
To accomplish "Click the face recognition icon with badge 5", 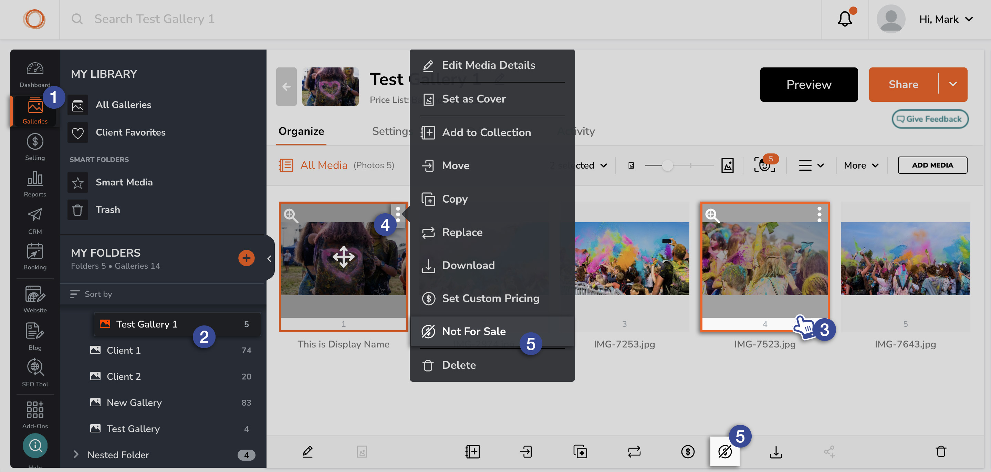I will (x=765, y=165).
